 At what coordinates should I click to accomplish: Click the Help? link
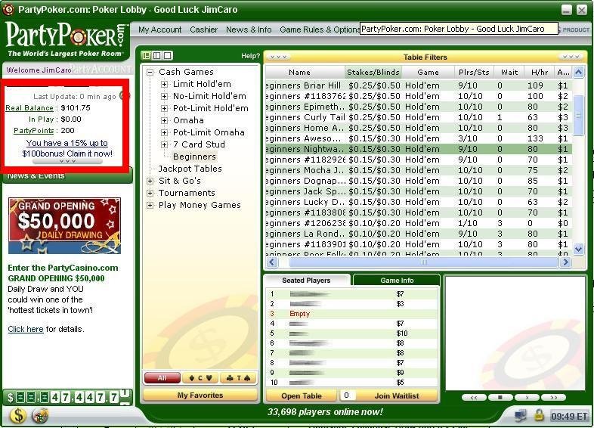tap(250, 56)
